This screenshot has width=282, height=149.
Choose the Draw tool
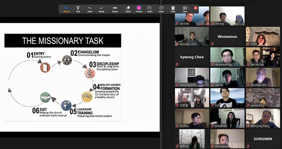coord(90,9)
